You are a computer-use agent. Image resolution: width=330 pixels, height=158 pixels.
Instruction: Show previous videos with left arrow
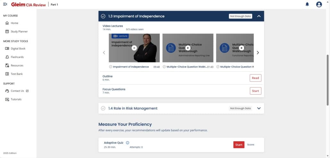(104, 53)
